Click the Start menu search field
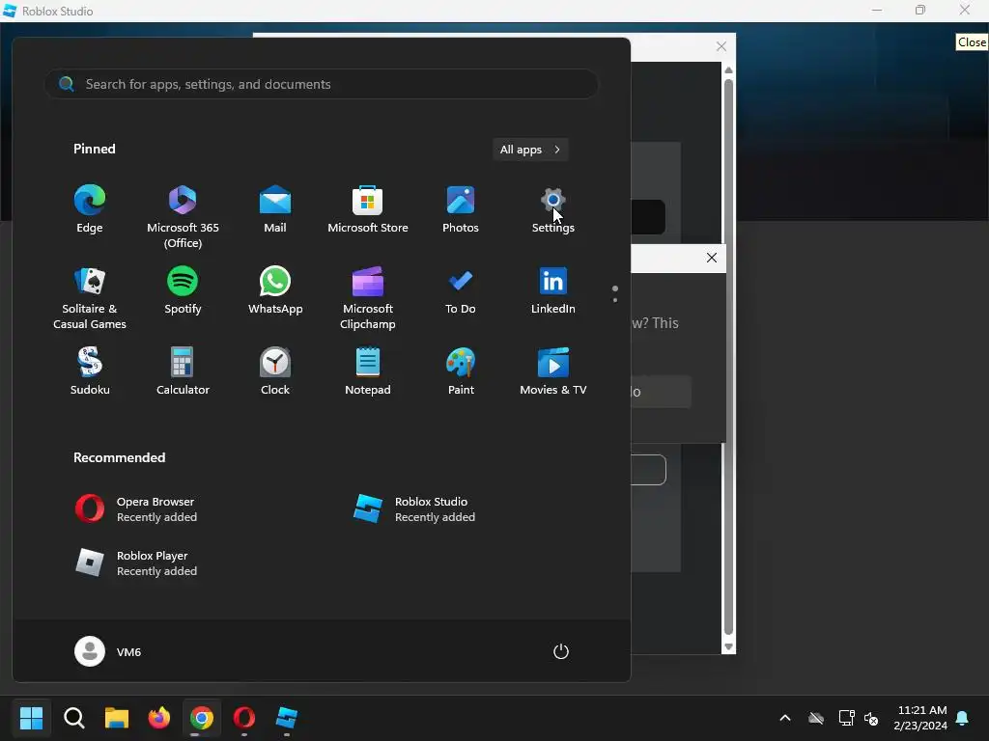Screen dimensions: 989x741 [322, 84]
